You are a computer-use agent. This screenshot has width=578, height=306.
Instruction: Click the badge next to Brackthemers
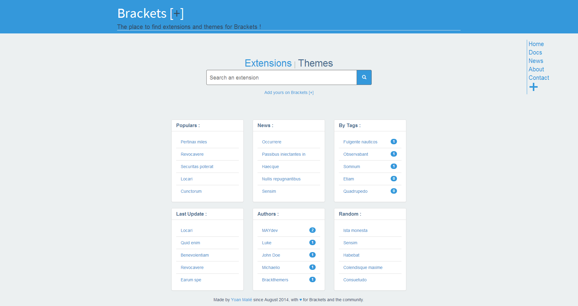(312, 279)
